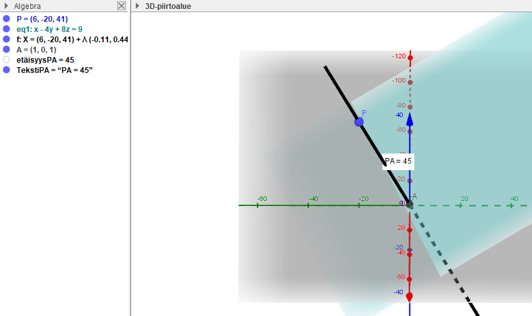
Task: Click the etäisyysPA = 45 entry
Action: tap(45, 60)
